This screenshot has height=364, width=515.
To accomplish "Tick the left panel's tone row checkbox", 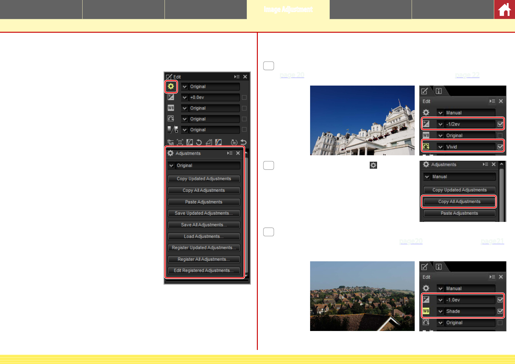I will pos(244,129).
